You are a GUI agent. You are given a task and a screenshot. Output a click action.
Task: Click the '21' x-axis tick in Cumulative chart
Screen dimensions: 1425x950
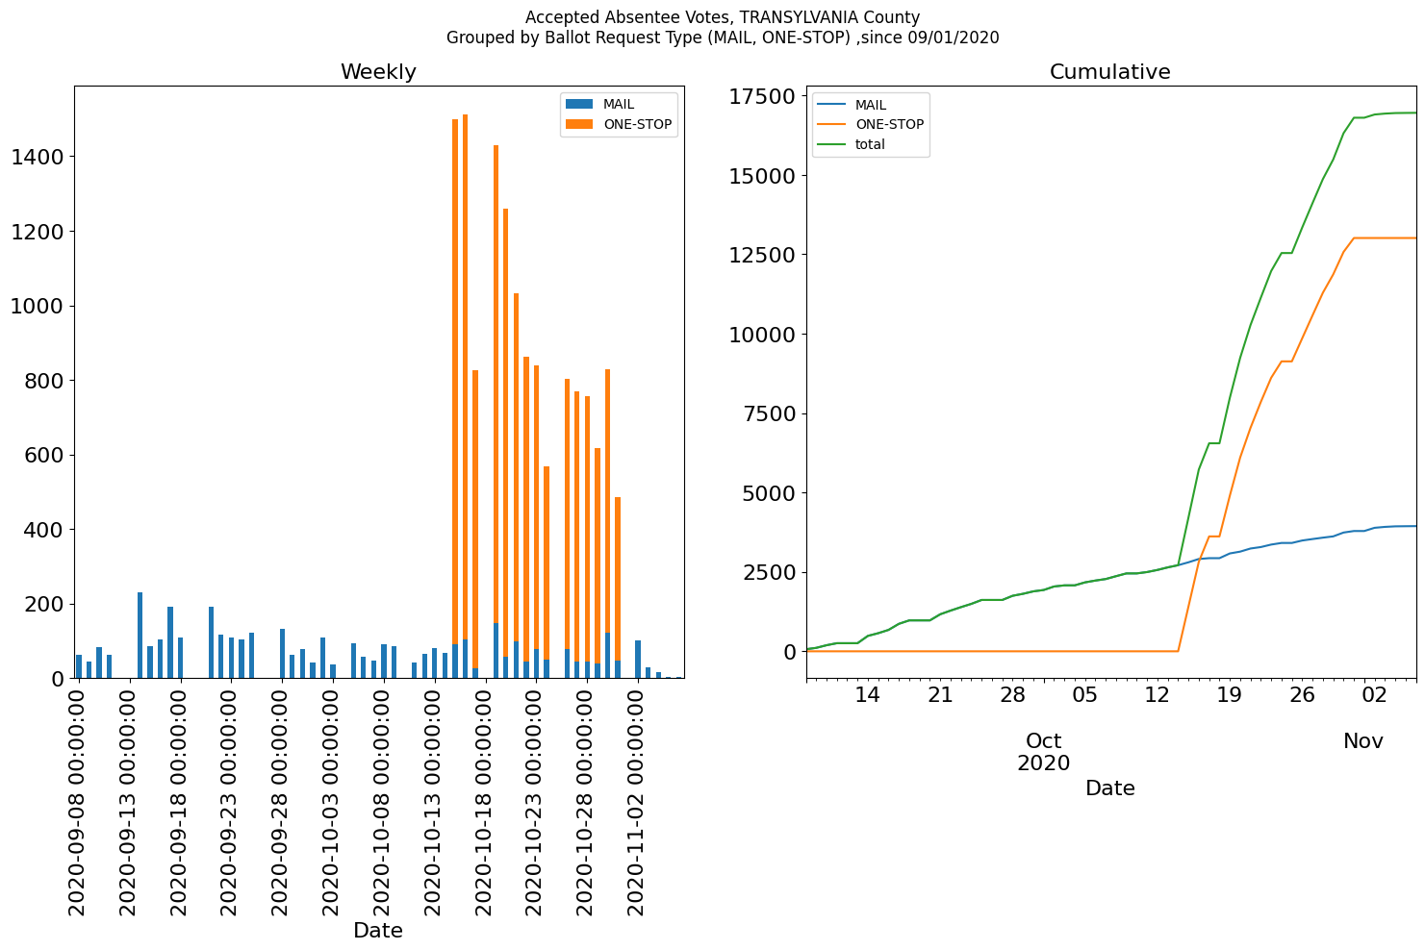pos(940,695)
